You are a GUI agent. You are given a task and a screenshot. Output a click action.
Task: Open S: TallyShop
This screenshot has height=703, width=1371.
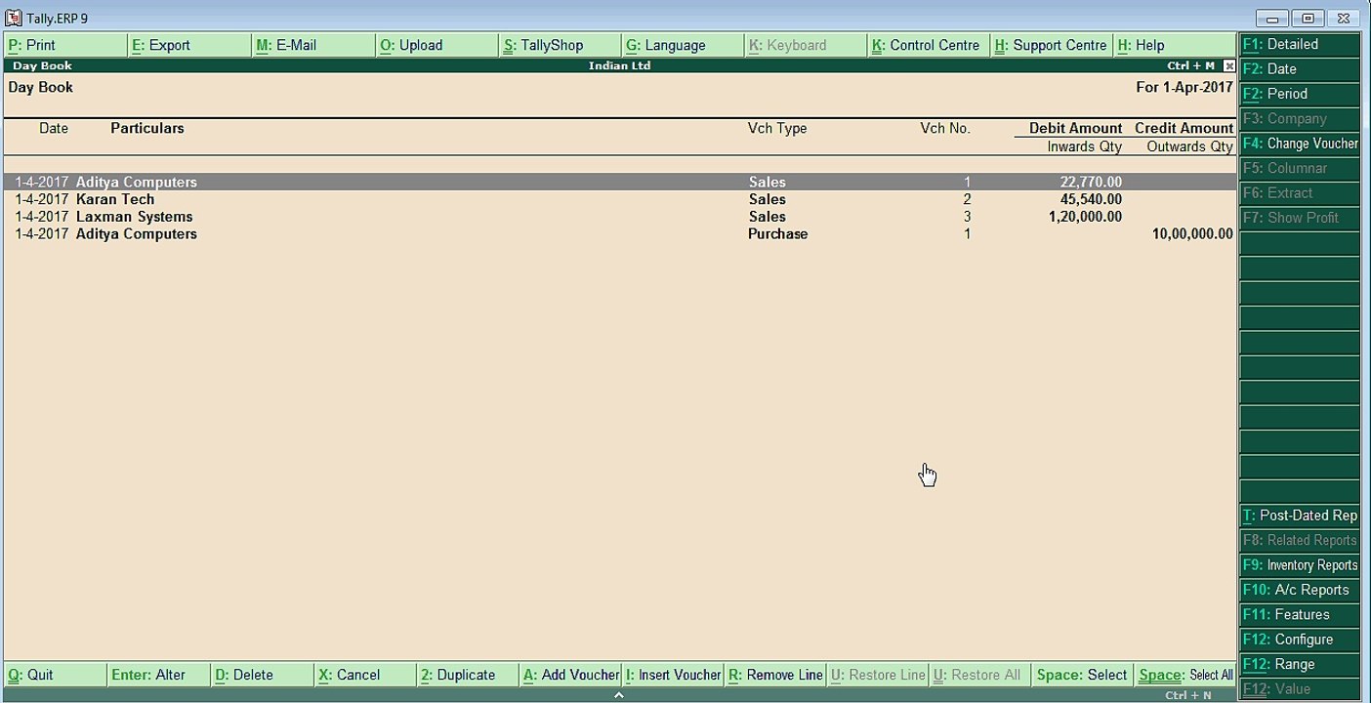(561, 45)
